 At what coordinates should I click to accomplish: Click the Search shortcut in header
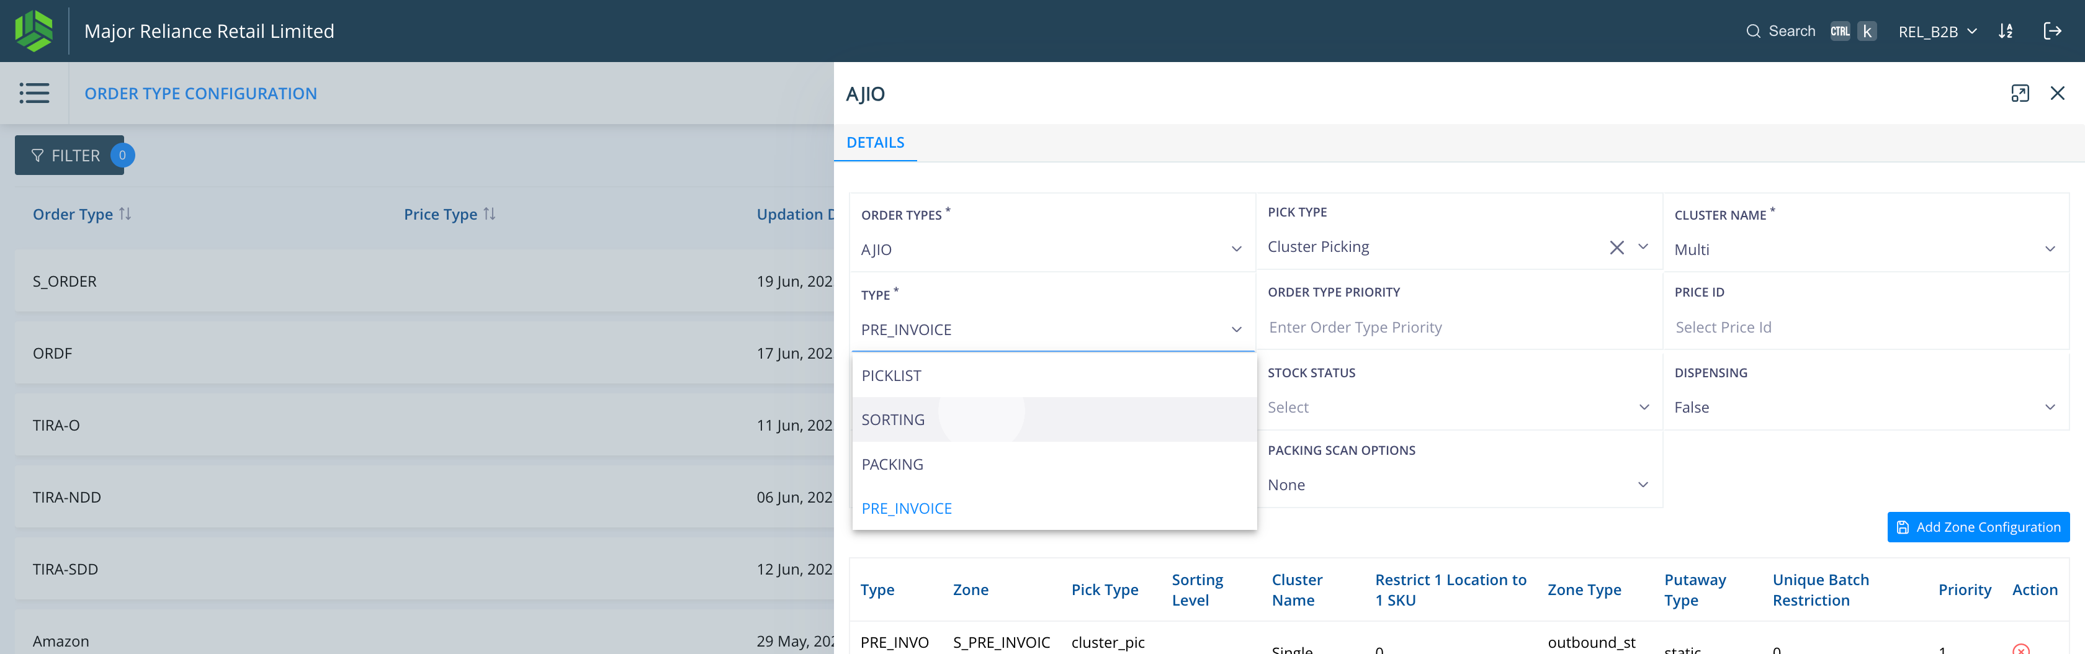click(x=1811, y=31)
